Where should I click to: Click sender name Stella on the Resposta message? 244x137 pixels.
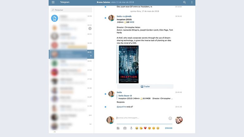click(119, 92)
